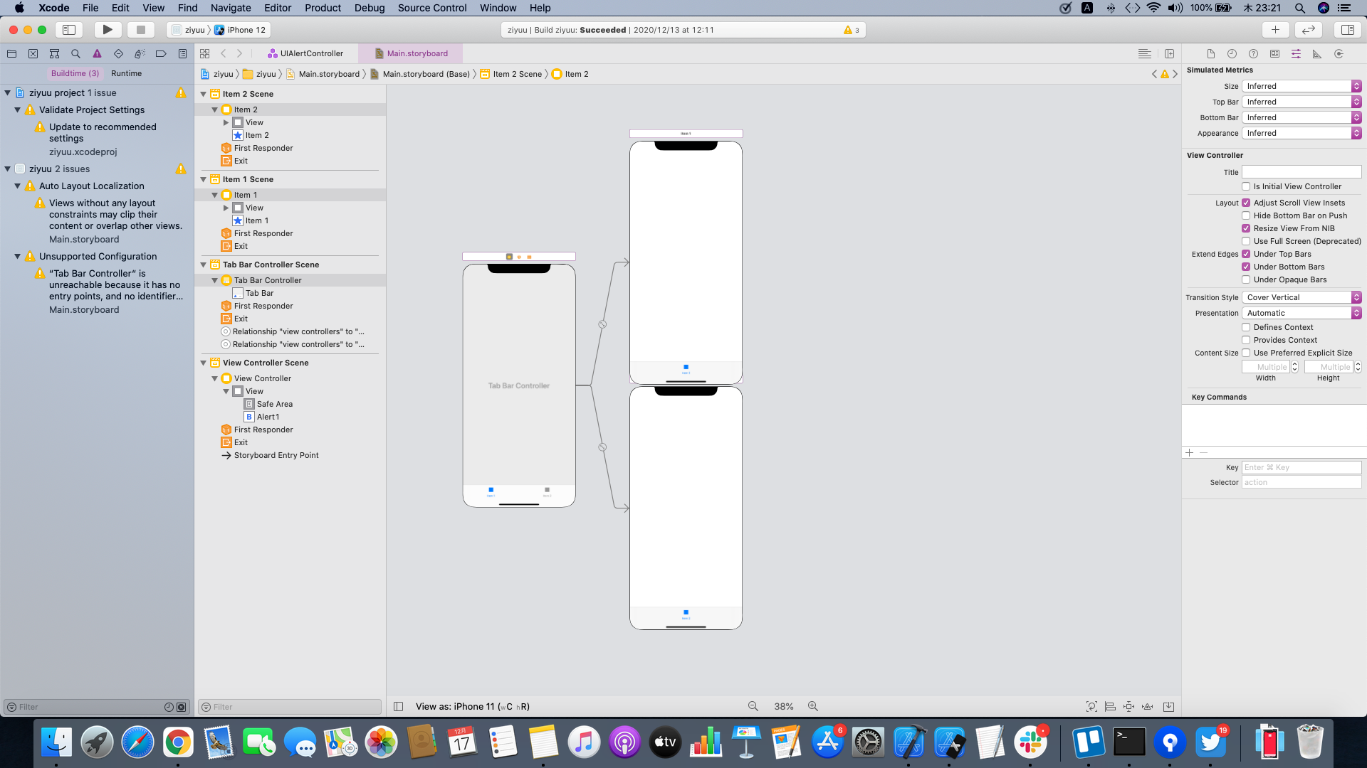The height and width of the screenshot is (768, 1367).
Task: Select Transition Style Cover Vertical dropdown
Action: tap(1300, 297)
